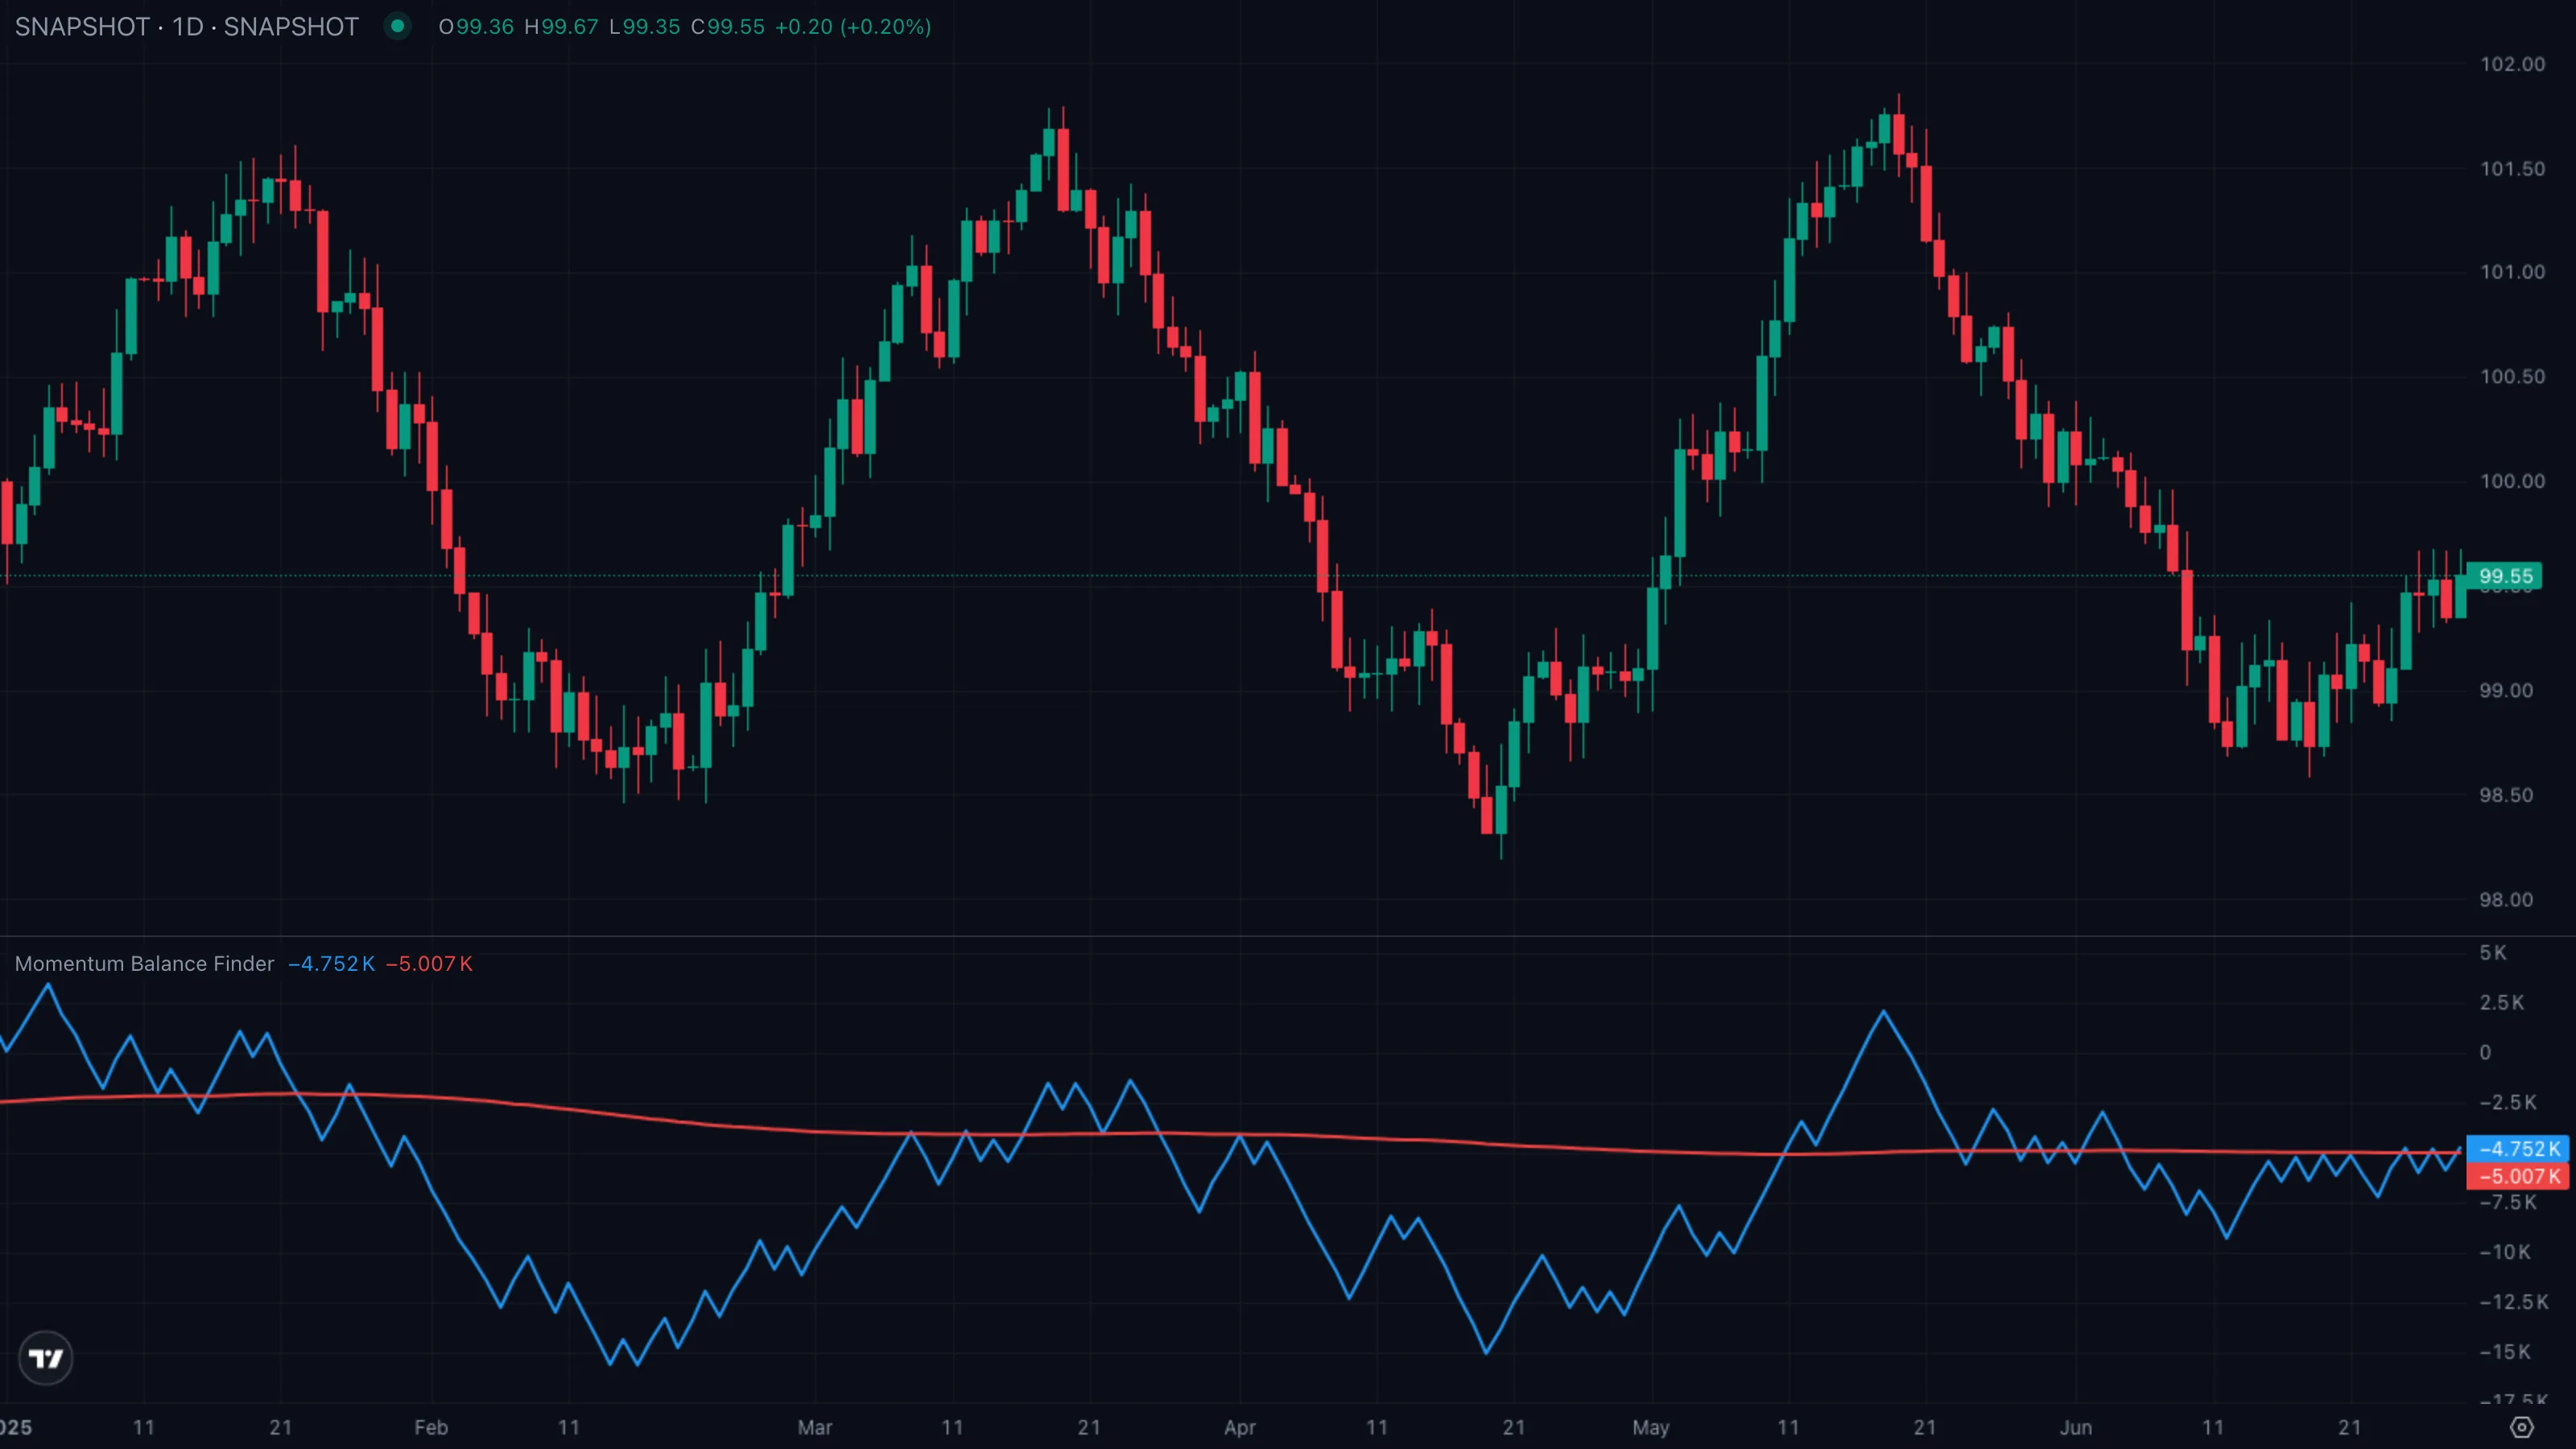Click the SNAPSHOT · 1D · SNAPSHOT symbol title
The image size is (2576, 1449).
(186, 26)
